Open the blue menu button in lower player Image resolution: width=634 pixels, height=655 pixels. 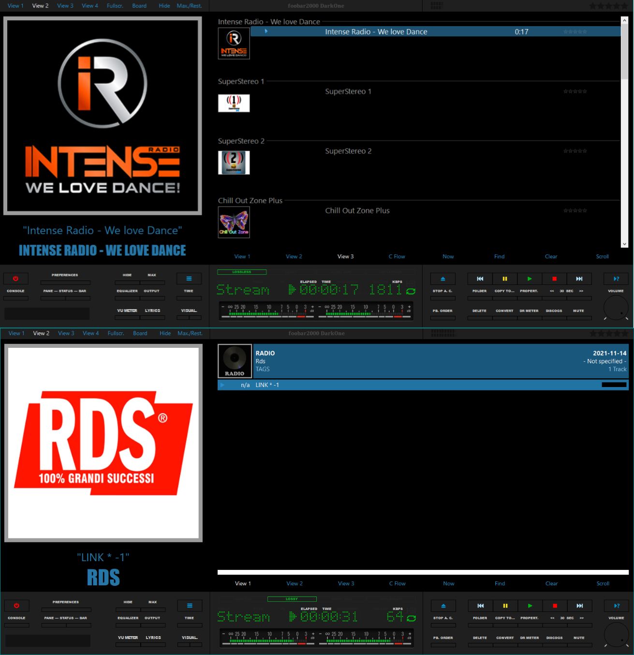point(190,606)
